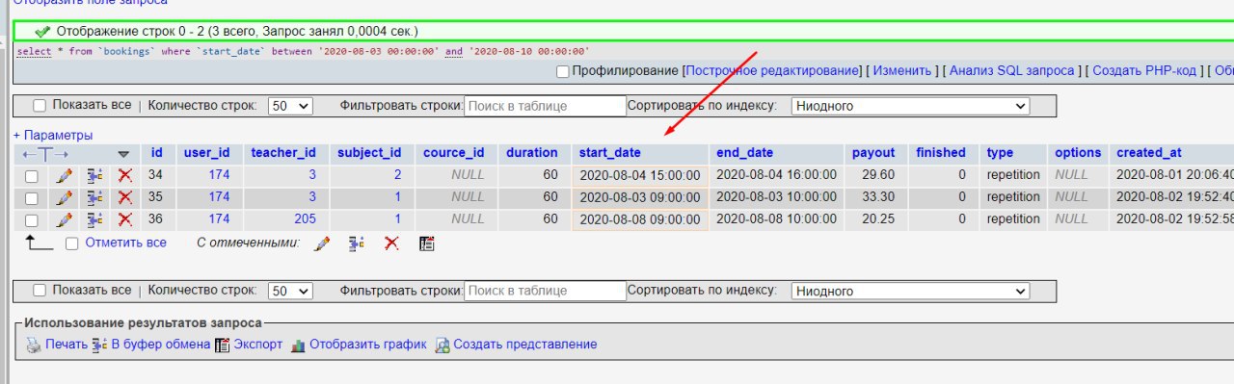Click the full-texts toggle arrows icon in header
This screenshot has height=384, width=1234.
[45, 154]
